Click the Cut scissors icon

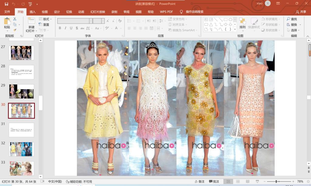(x=15, y=19)
